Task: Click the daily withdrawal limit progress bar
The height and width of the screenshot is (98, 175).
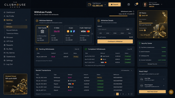Action: tap(122, 16)
